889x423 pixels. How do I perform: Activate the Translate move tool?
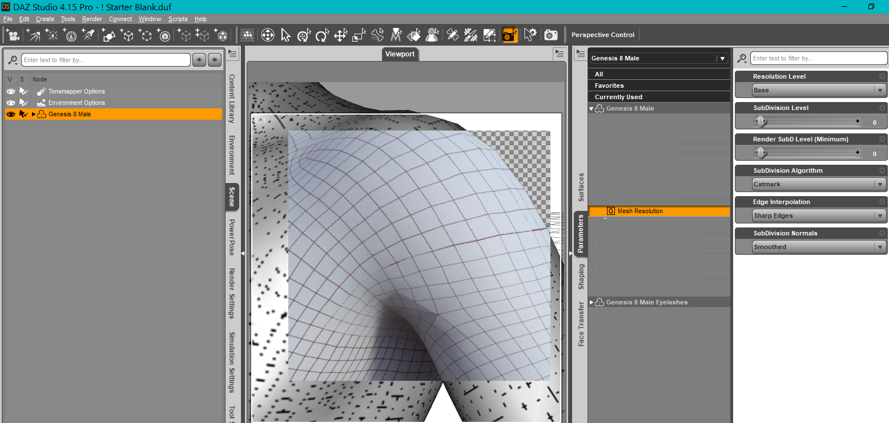click(x=340, y=35)
